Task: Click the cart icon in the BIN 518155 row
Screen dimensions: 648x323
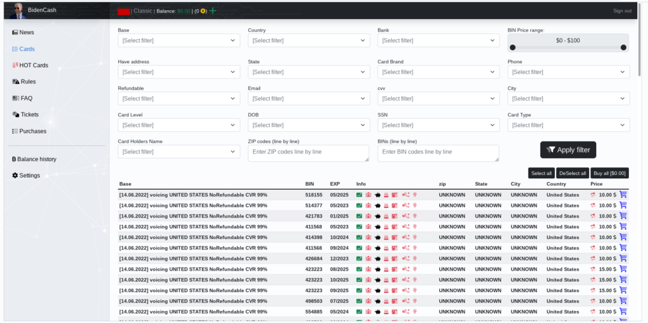Action: tap(623, 195)
